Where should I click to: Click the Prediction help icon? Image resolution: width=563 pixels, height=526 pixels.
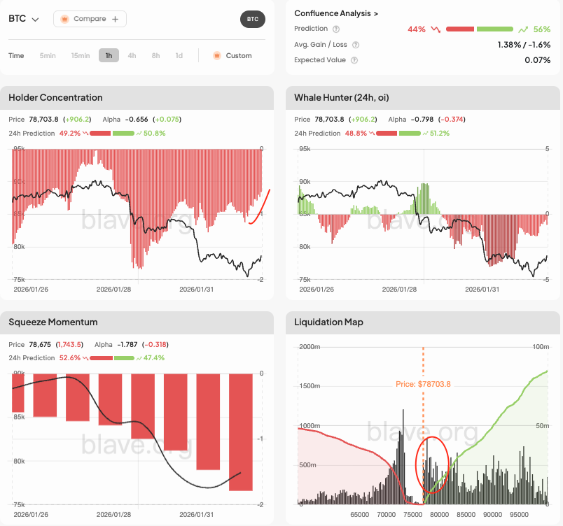[336, 29]
